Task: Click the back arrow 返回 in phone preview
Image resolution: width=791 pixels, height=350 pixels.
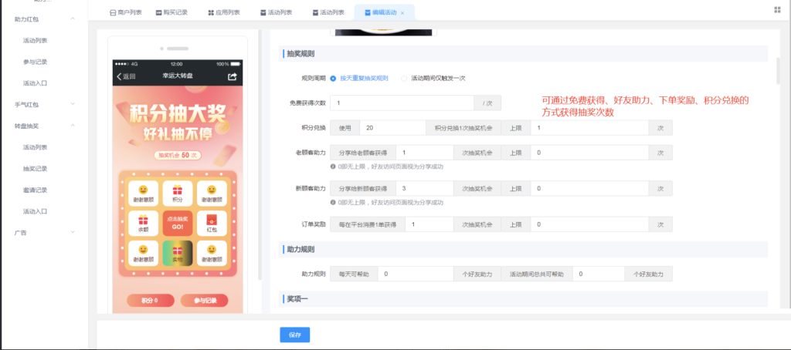Action: coord(126,76)
